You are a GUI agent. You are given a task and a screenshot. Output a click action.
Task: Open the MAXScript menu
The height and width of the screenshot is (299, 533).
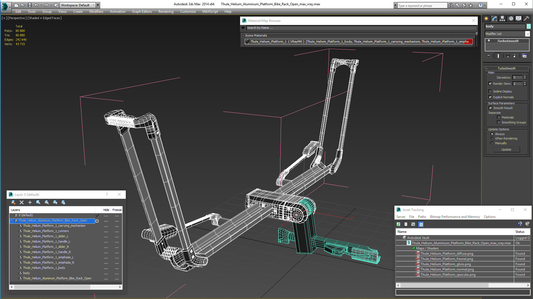210,12
